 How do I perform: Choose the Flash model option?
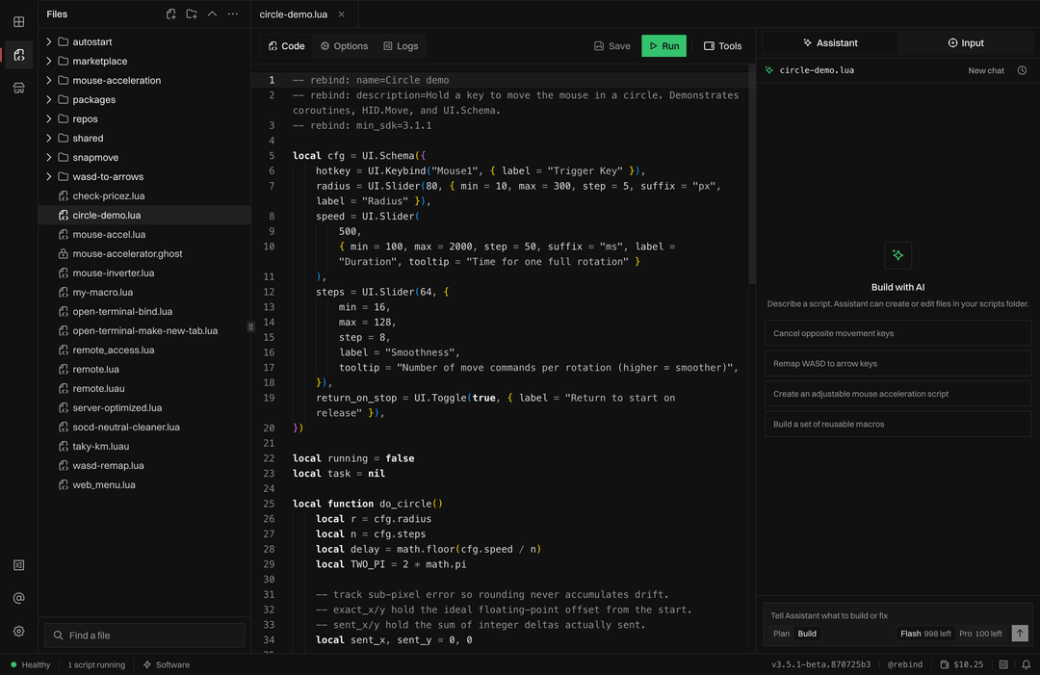click(x=925, y=634)
